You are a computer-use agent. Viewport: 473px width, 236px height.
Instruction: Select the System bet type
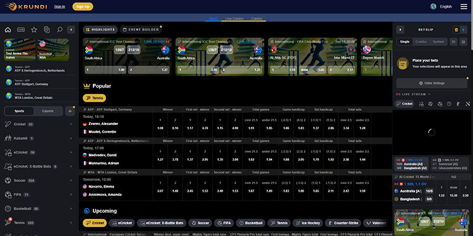(x=438, y=42)
